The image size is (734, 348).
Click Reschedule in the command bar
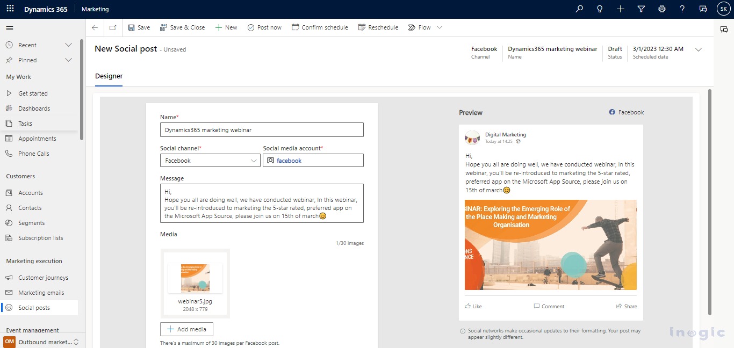click(378, 27)
